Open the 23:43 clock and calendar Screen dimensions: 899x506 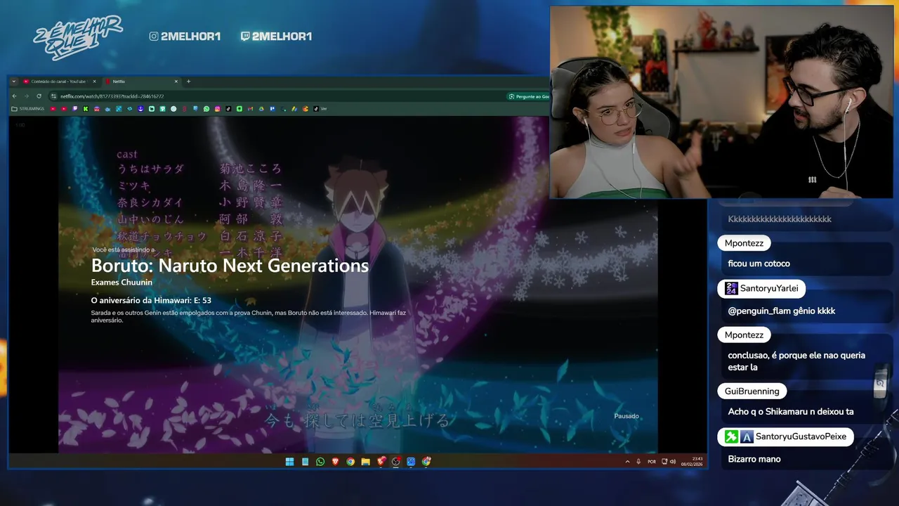tap(692, 462)
